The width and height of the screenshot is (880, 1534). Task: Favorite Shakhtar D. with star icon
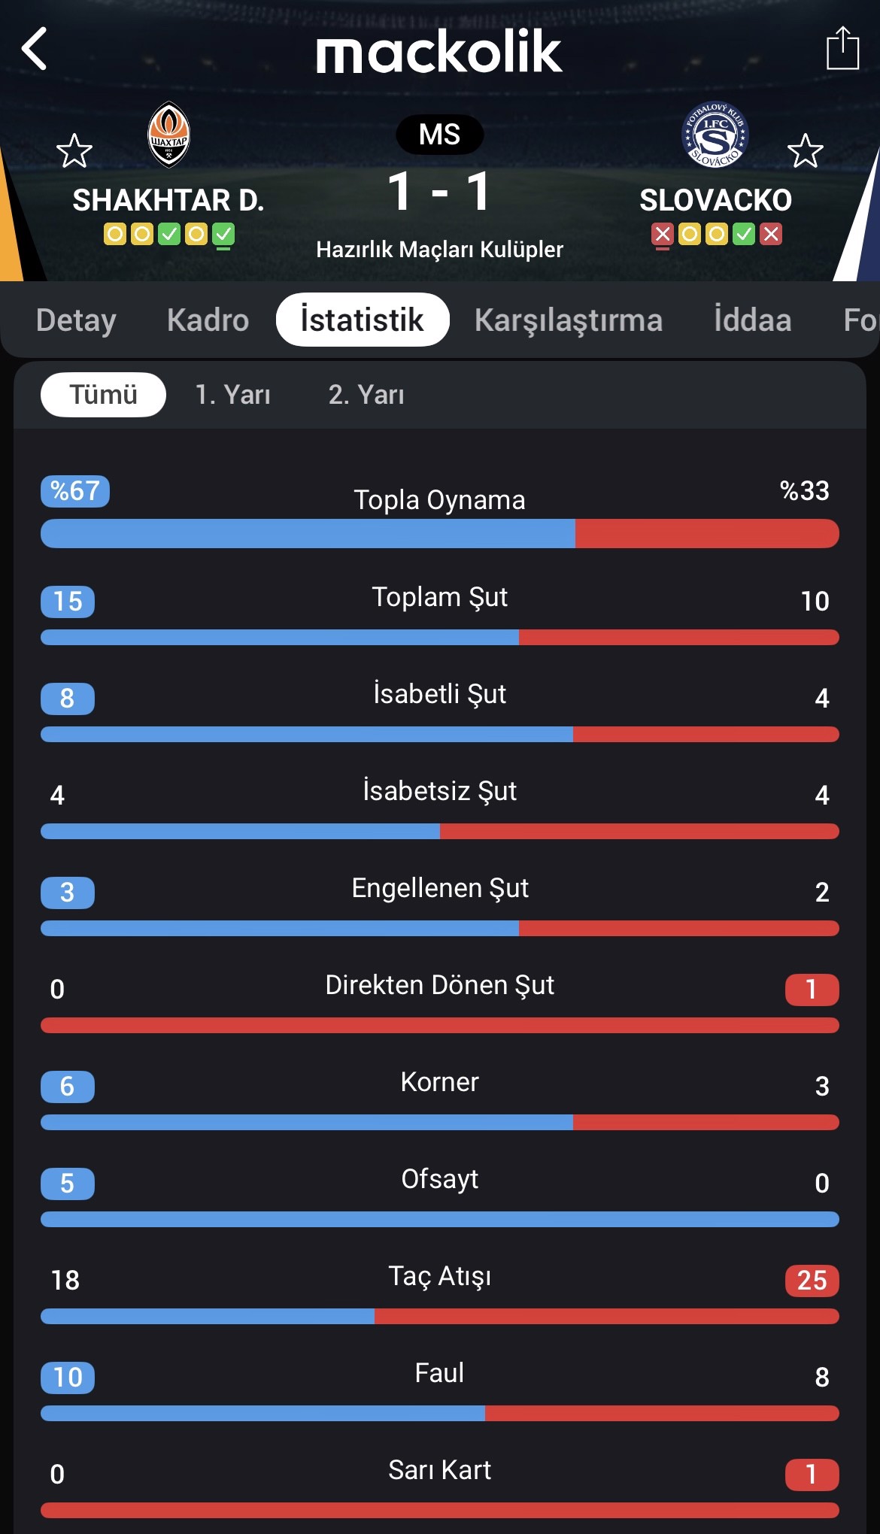coord(74,151)
